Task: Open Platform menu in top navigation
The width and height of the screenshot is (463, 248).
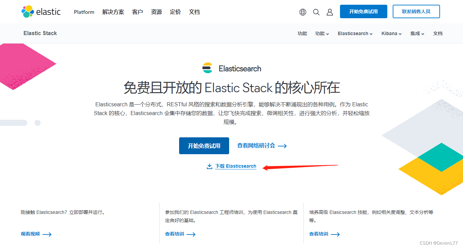Action: 84,12
